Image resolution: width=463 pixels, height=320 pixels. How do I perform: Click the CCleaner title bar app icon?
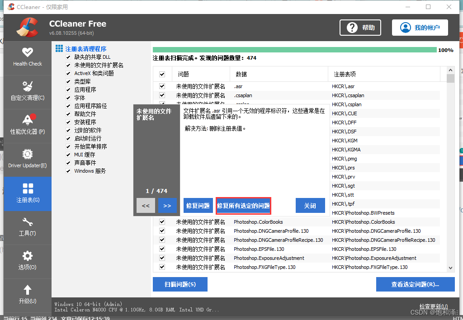click(11, 6)
